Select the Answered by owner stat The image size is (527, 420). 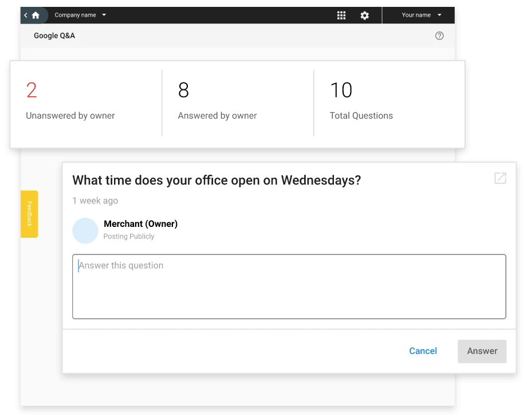217,101
